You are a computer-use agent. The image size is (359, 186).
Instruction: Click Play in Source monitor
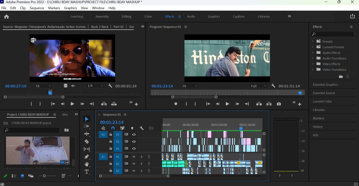pos(72,104)
